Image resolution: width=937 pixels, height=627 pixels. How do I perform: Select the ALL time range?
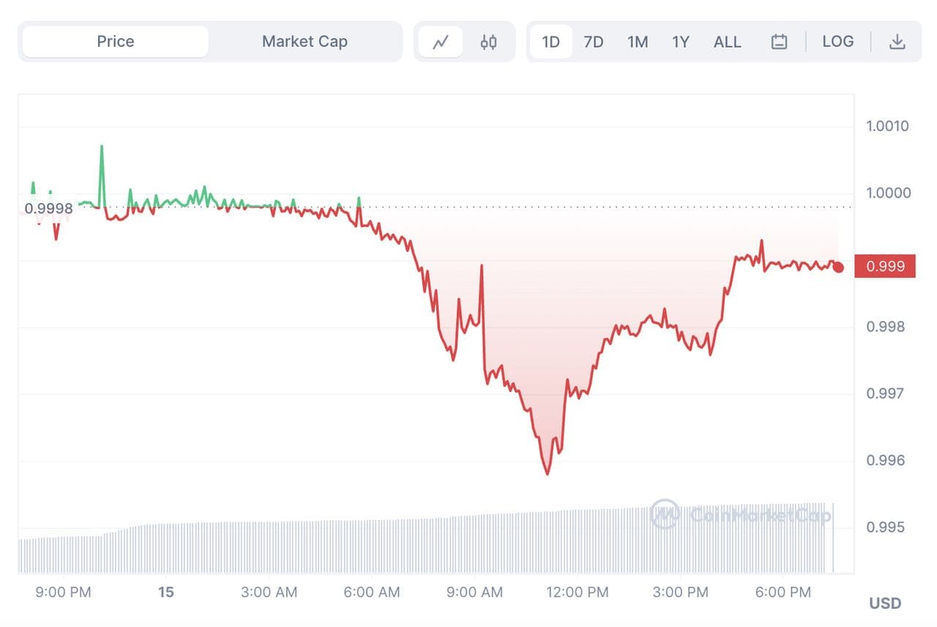point(727,42)
